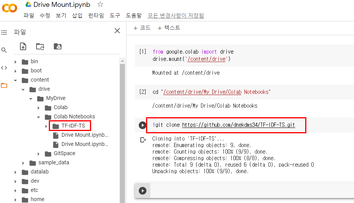The height and width of the screenshot is (203, 354).
Task: Add a text cell with + 텍스트
Action: [x=169, y=28]
